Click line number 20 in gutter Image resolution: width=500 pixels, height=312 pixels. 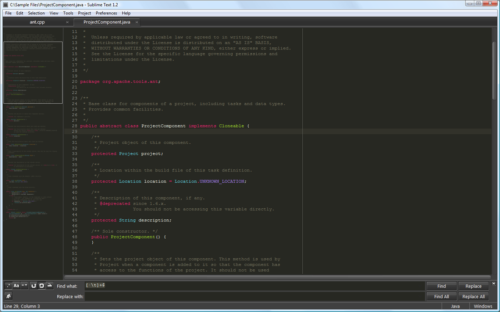coord(74,82)
